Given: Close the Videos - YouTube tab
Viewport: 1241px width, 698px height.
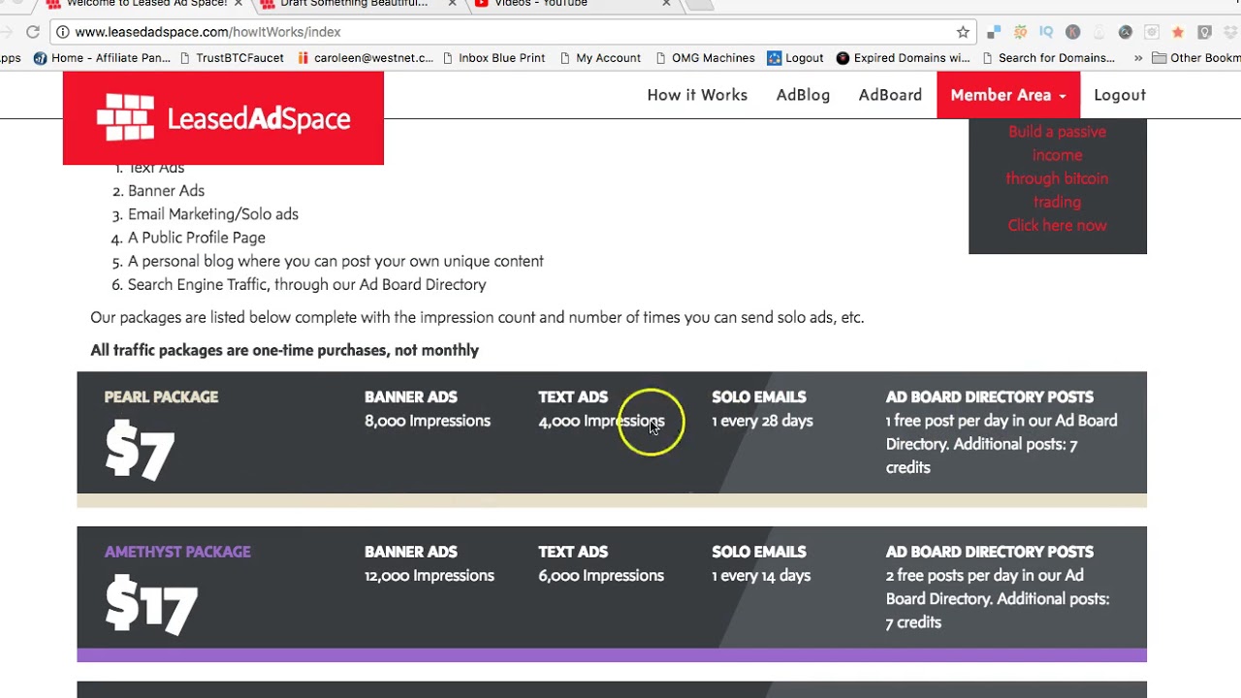Looking at the screenshot, I should [666, 4].
